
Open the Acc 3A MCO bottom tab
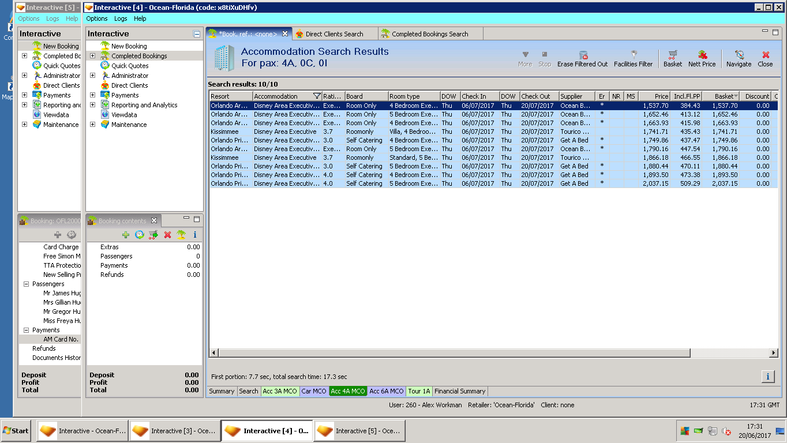pyautogui.click(x=280, y=391)
